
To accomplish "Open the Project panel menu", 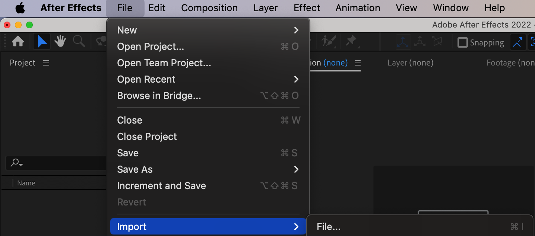I will [46, 63].
